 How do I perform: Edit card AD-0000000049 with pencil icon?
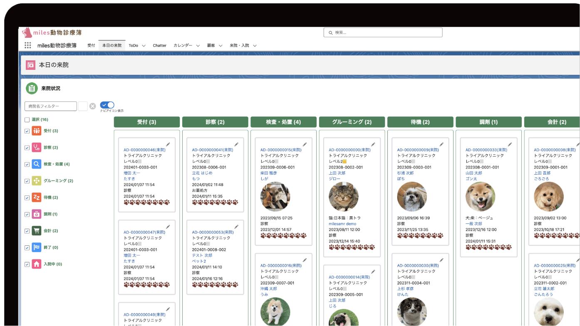pyautogui.click(x=168, y=309)
